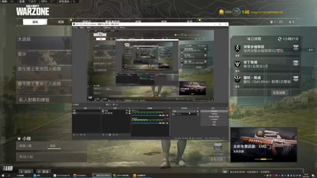Open the 全新免費武器 EM2 promo card
317x178 pixels.
point(264,145)
